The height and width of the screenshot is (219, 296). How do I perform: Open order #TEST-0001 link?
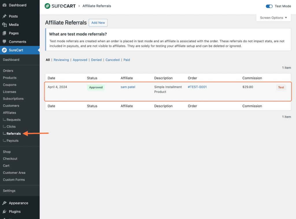coord(197,87)
